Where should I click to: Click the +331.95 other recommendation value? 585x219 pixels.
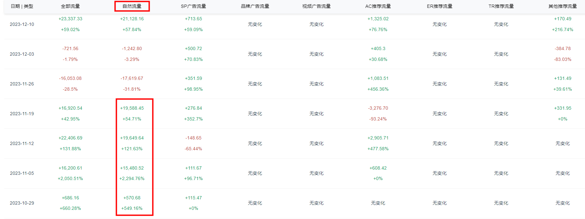(563, 108)
